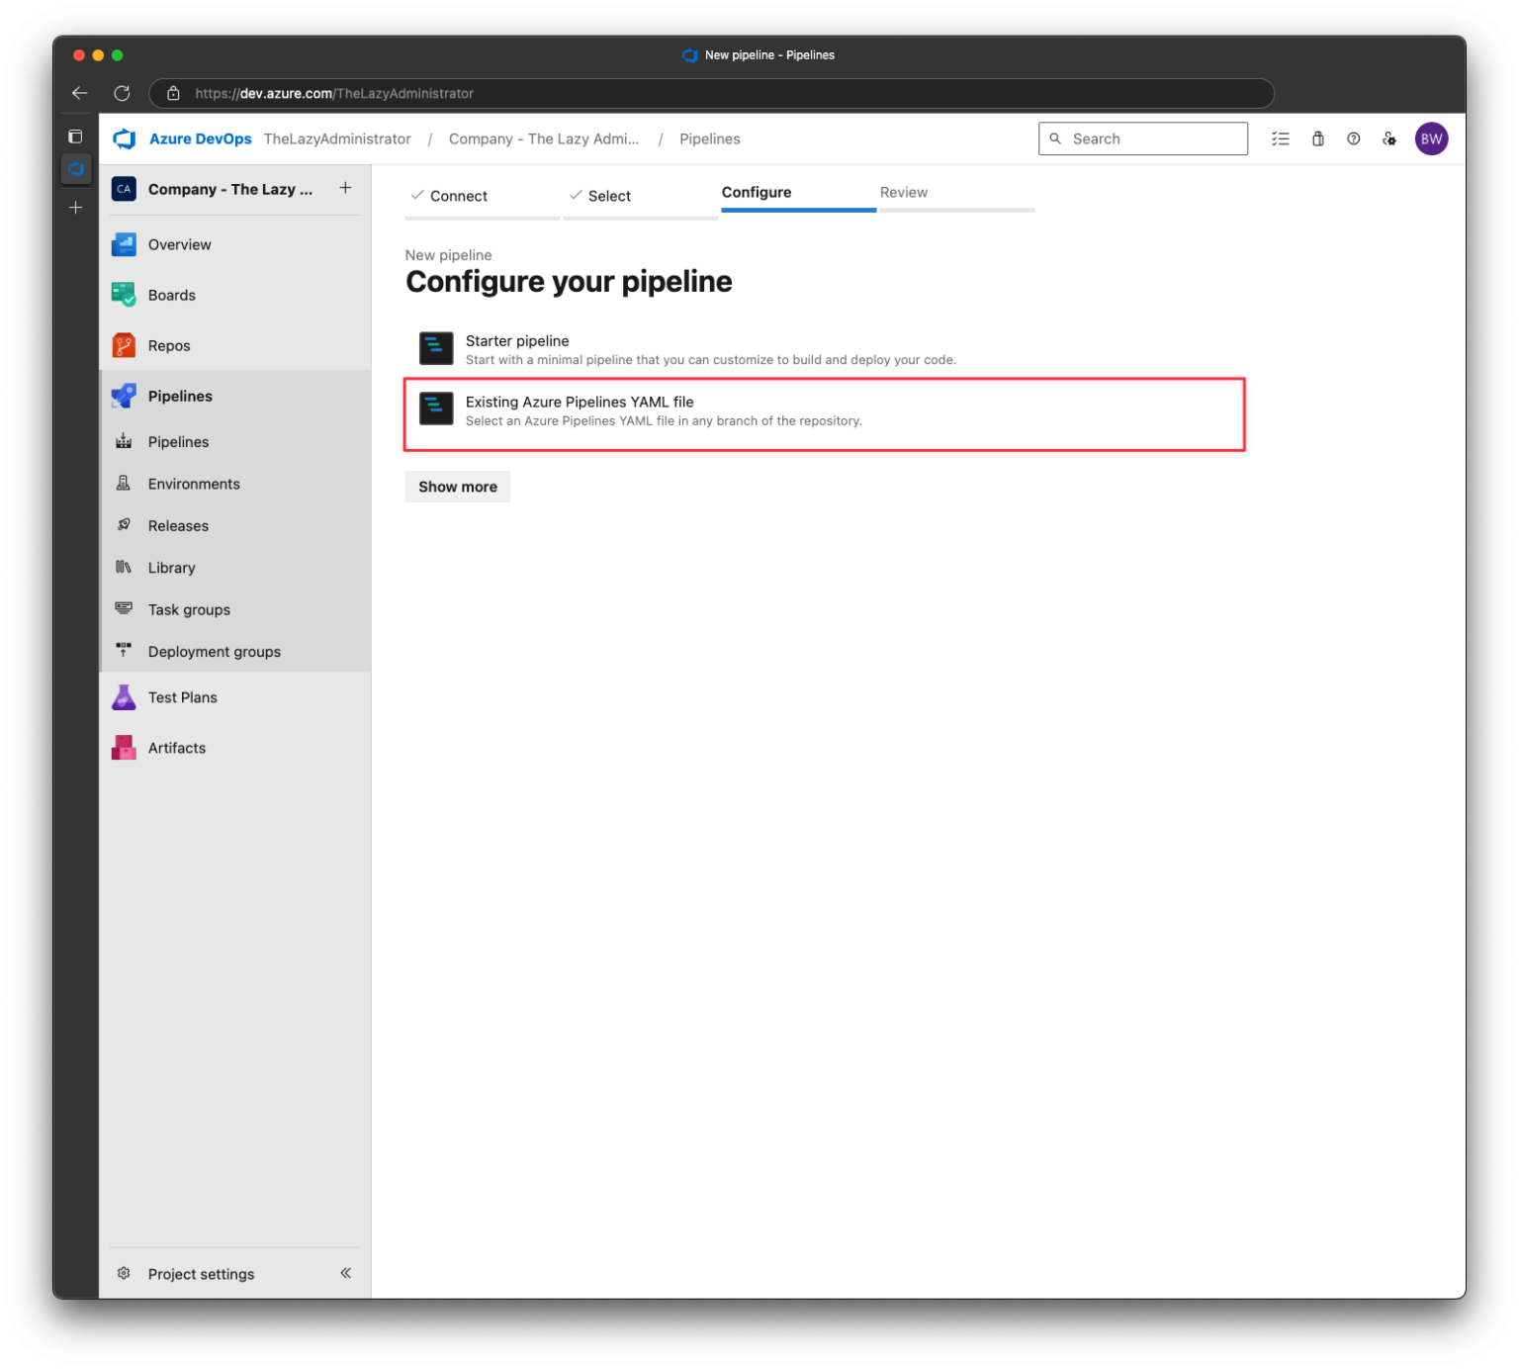Click the browser back arrow
1519x1369 pixels.
80,93
